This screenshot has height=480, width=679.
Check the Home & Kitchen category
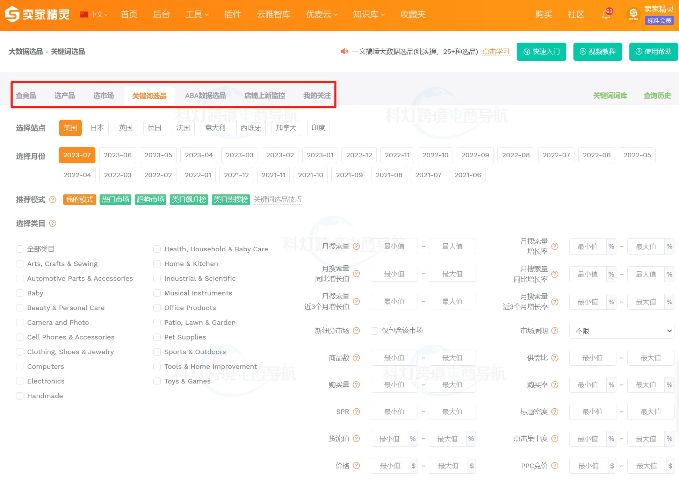pos(157,264)
